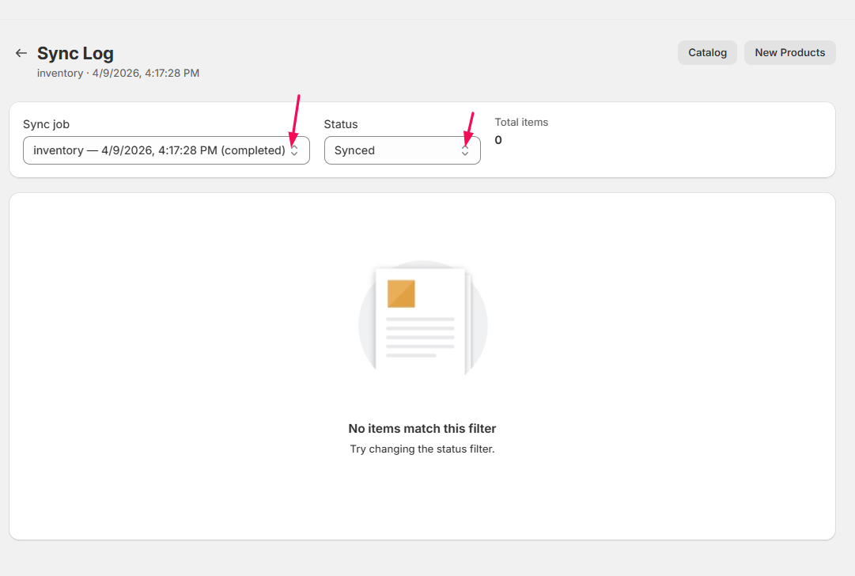Screen dimensions: 855x576
Task: Click the inventory timestamp subtitle
Action: coord(118,73)
